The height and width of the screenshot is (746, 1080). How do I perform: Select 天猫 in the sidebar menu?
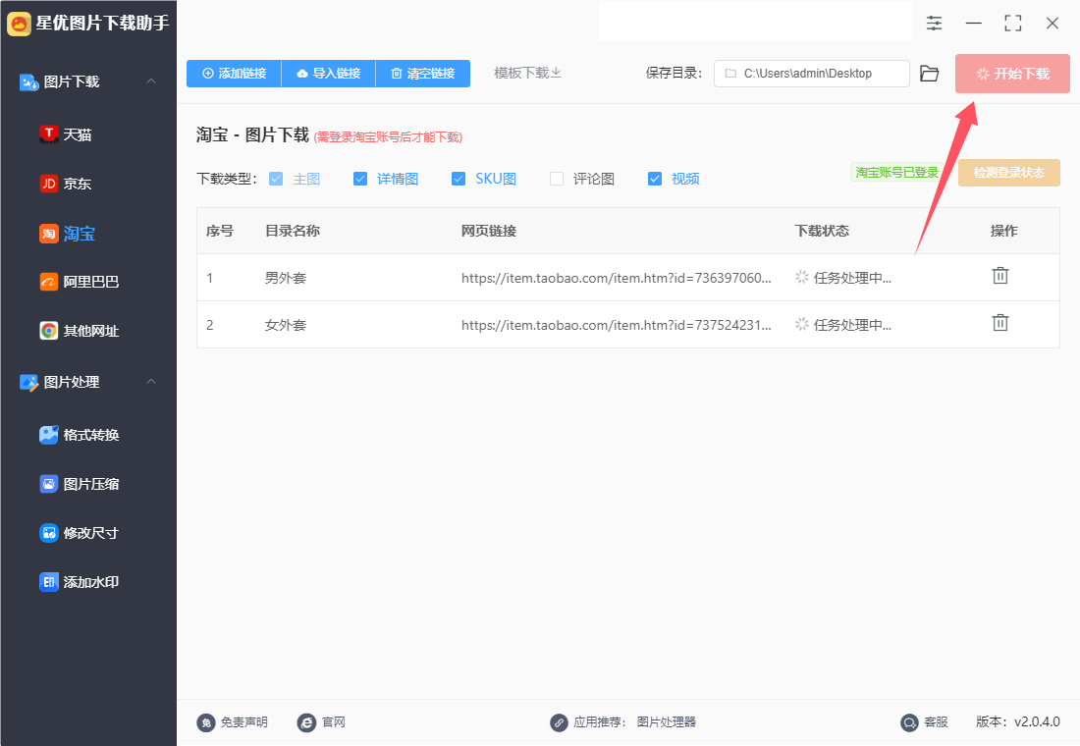[x=78, y=135]
